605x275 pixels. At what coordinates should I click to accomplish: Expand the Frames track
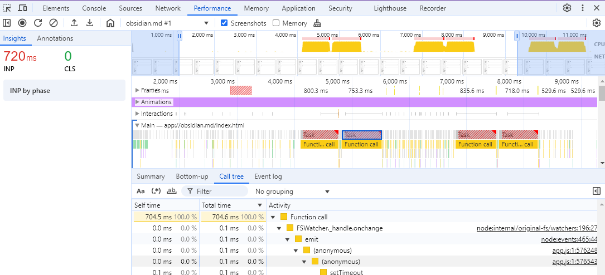point(138,90)
